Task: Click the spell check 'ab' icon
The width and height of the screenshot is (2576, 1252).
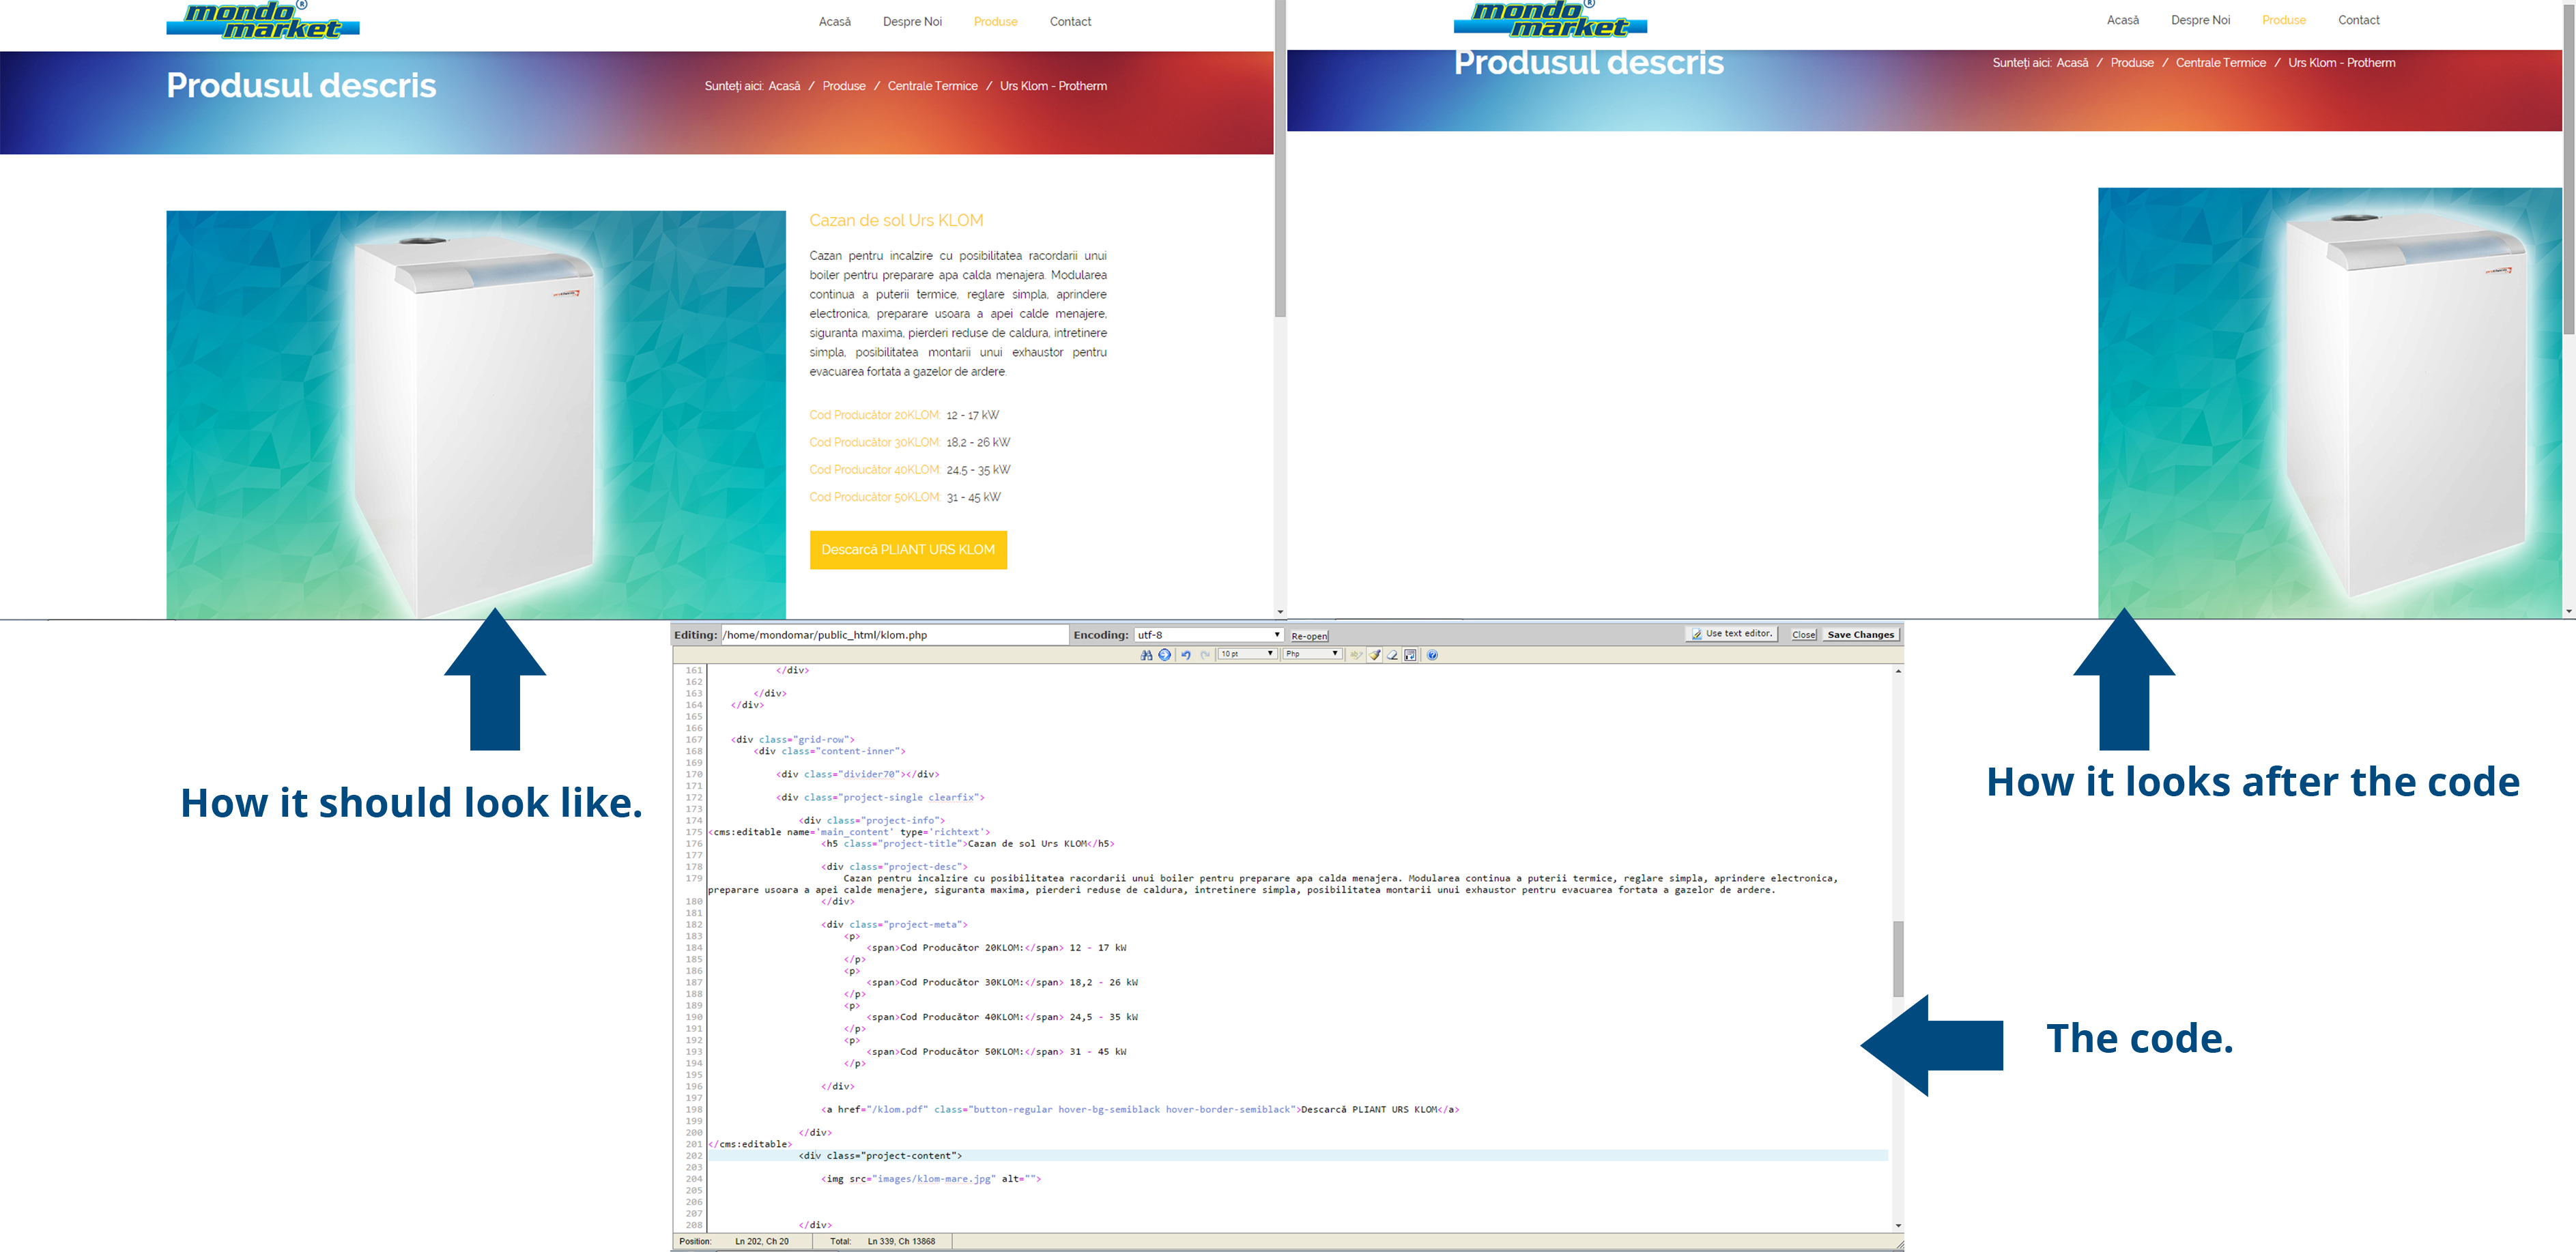Action: click(1356, 654)
